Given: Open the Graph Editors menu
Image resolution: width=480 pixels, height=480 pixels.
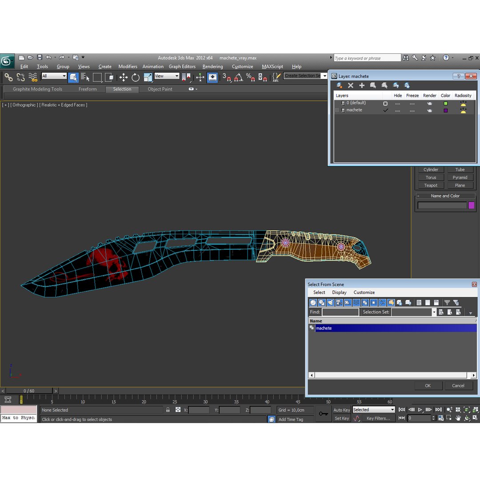Looking at the screenshot, I should coord(182,66).
